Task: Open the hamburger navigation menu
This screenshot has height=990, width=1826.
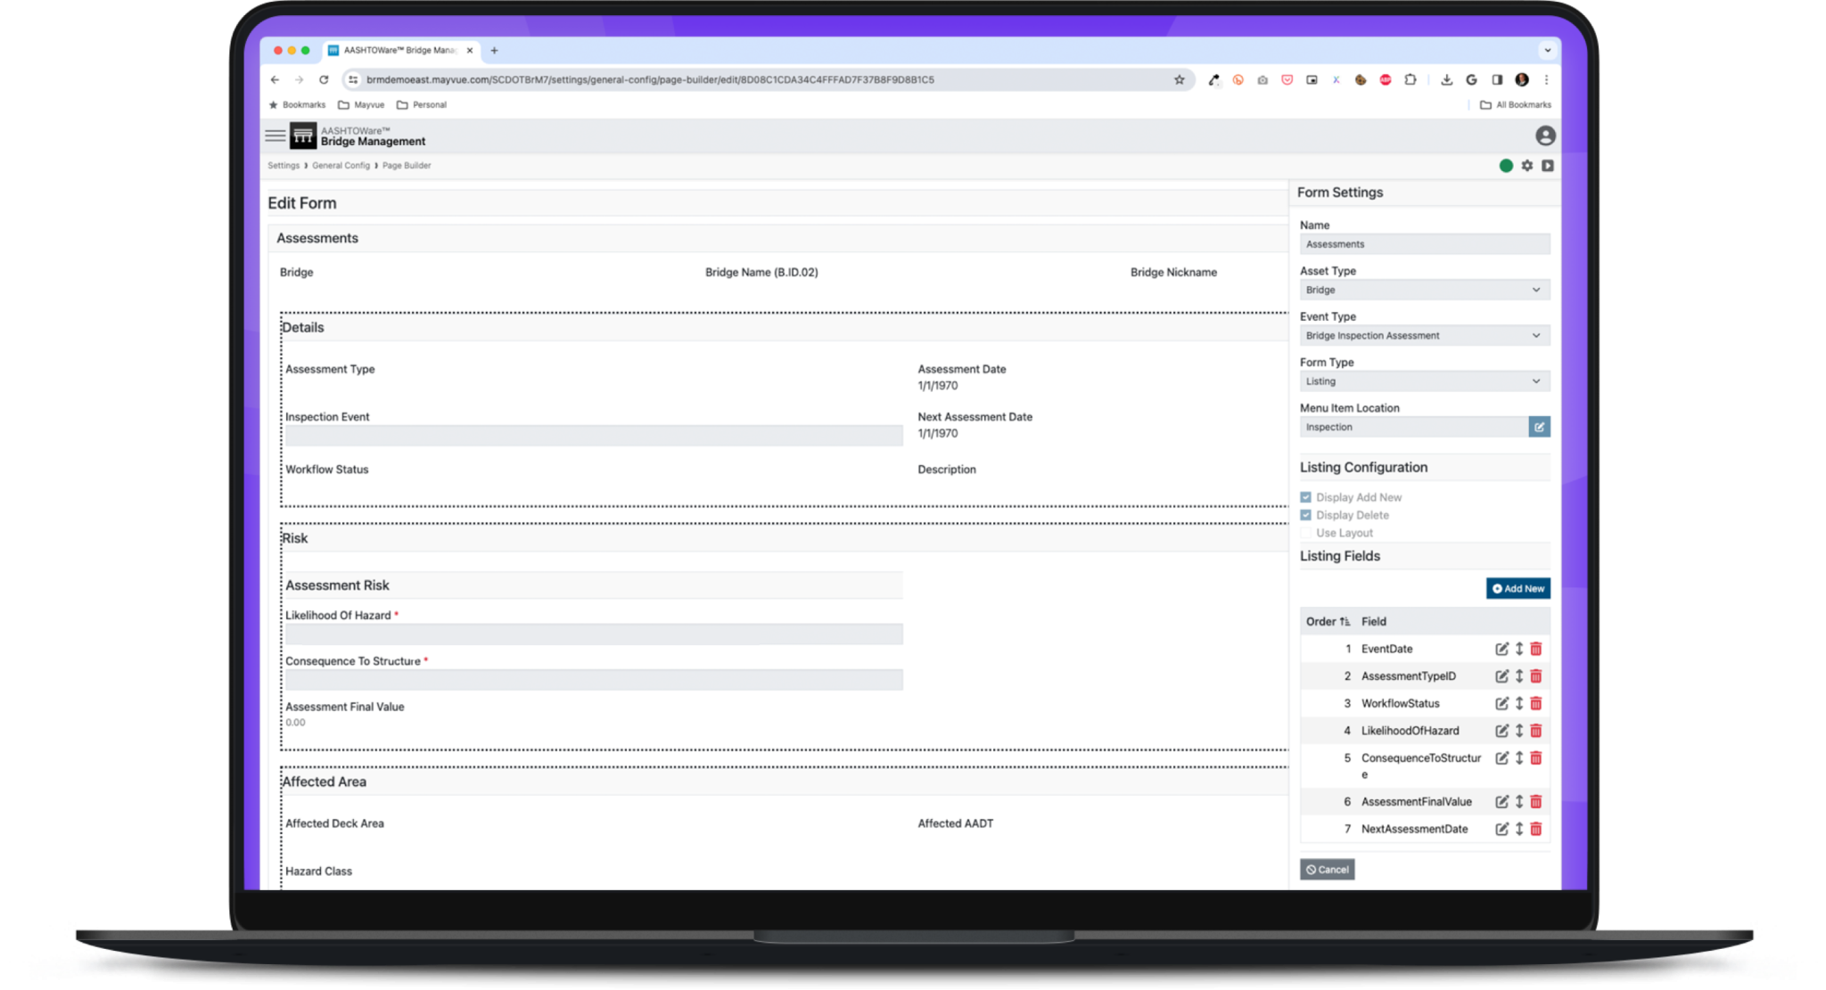Action: (x=275, y=135)
